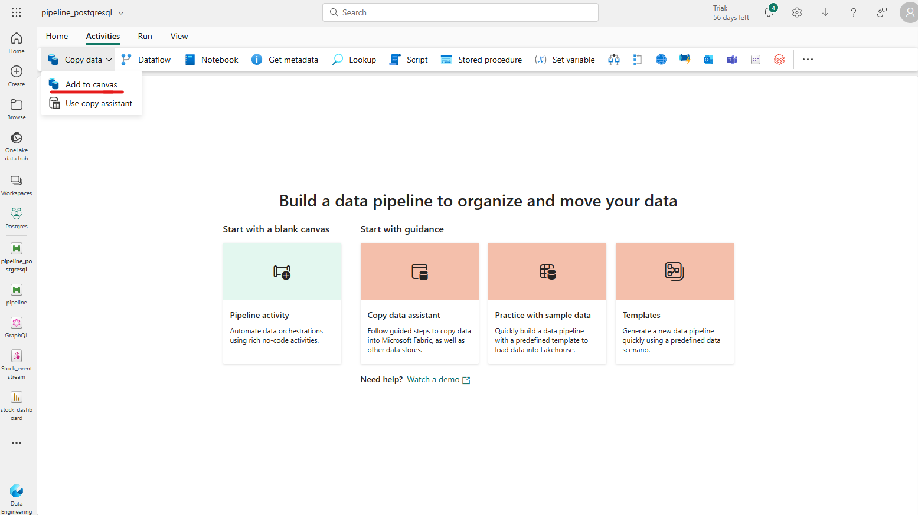The width and height of the screenshot is (918, 515).
Task: Add Set variable activity
Action: pyautogui.click(x=565, y=60)
